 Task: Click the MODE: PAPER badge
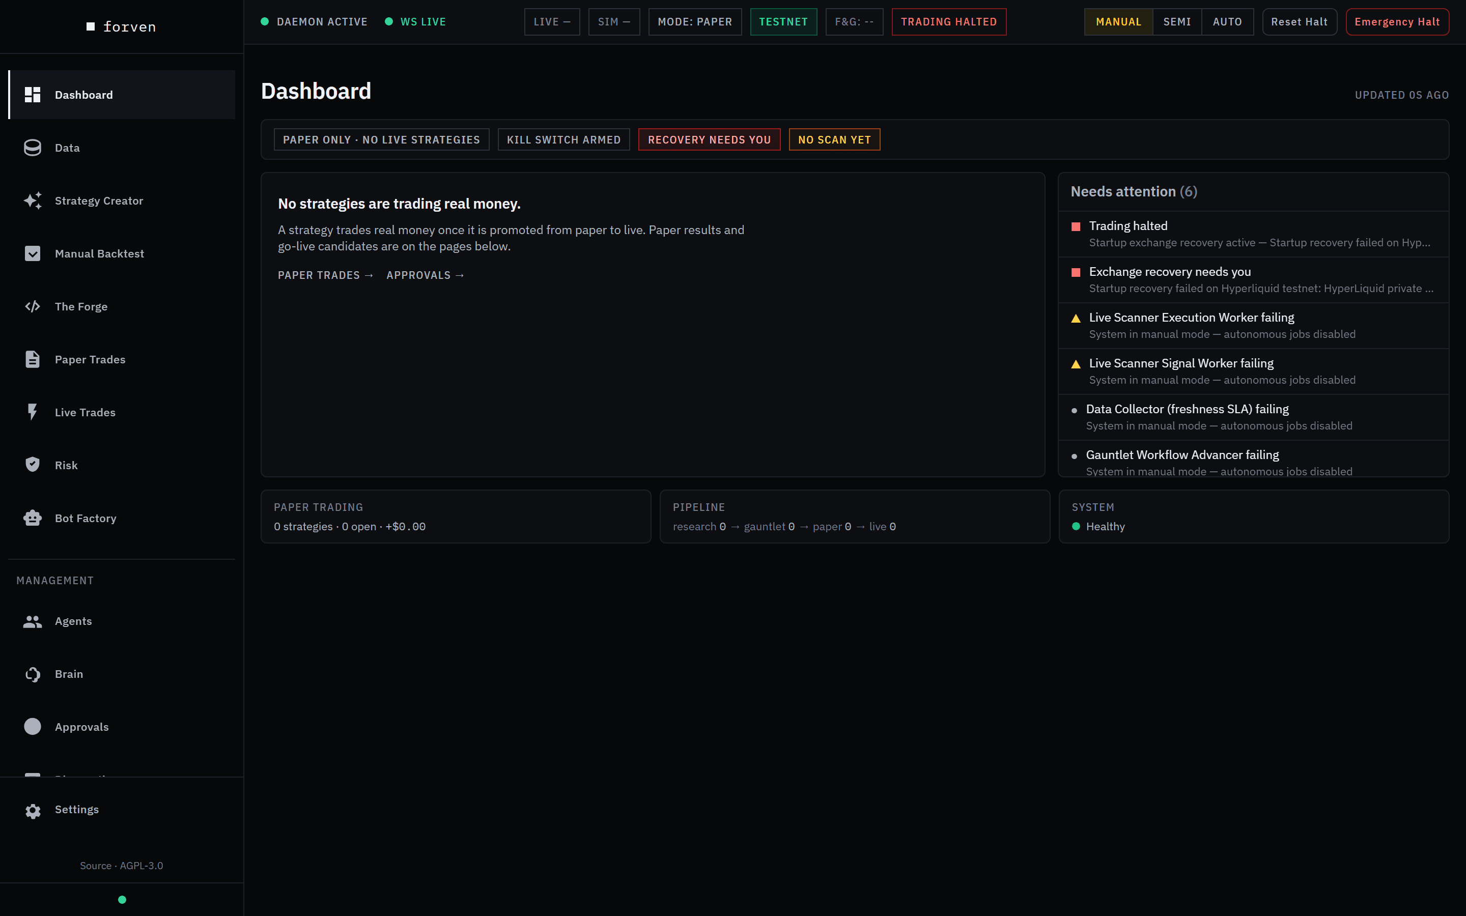click(x=695, y=22)
